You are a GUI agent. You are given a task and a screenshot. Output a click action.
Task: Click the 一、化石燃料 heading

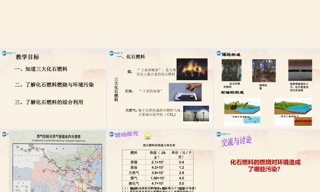click(131, 57)
